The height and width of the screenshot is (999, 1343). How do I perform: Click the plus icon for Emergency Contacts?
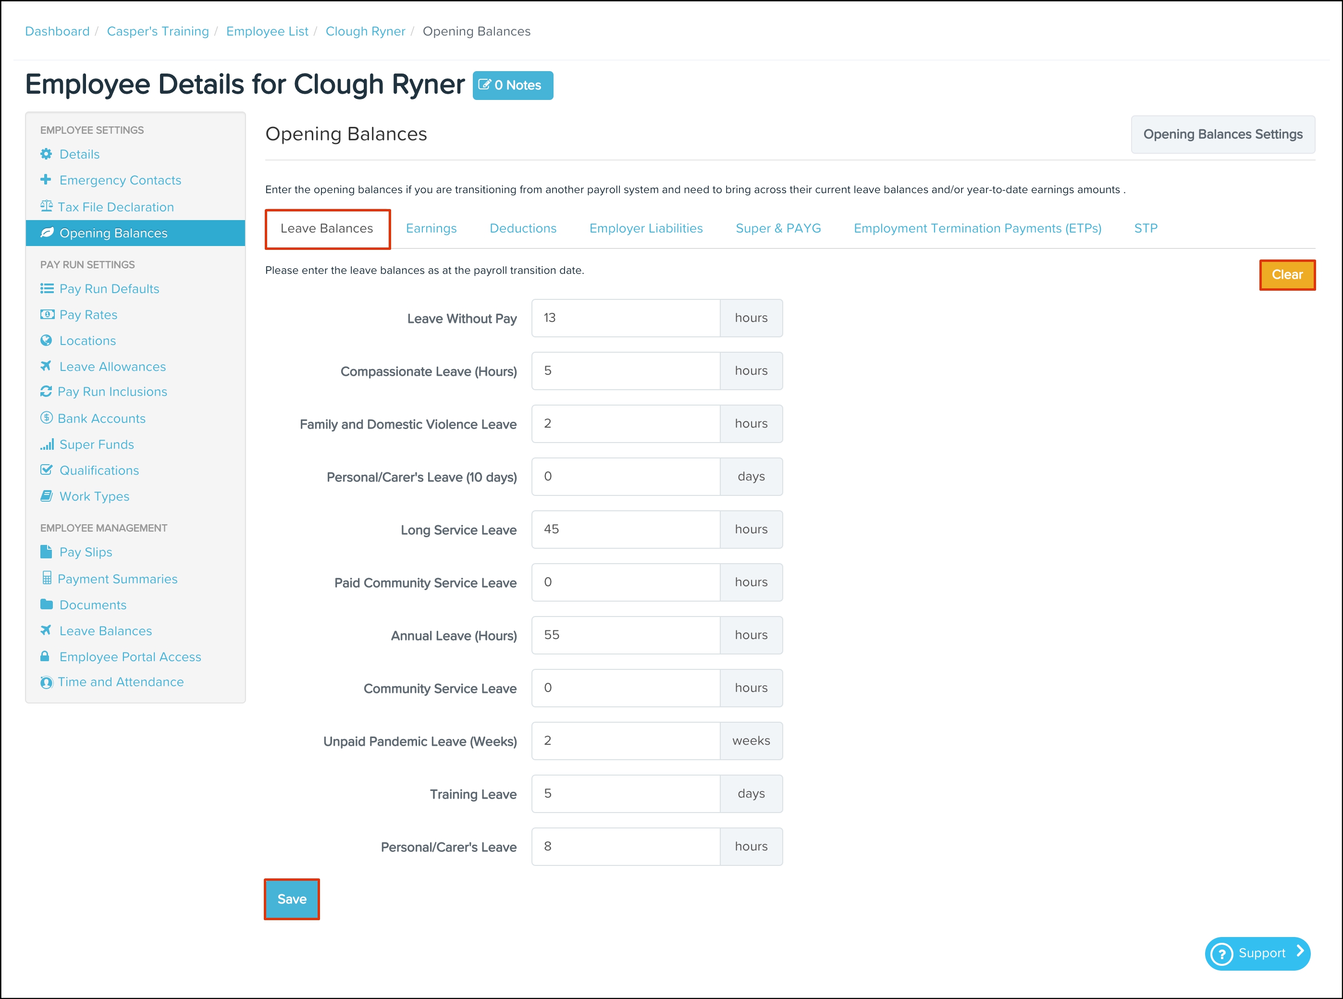pos(46,180)
